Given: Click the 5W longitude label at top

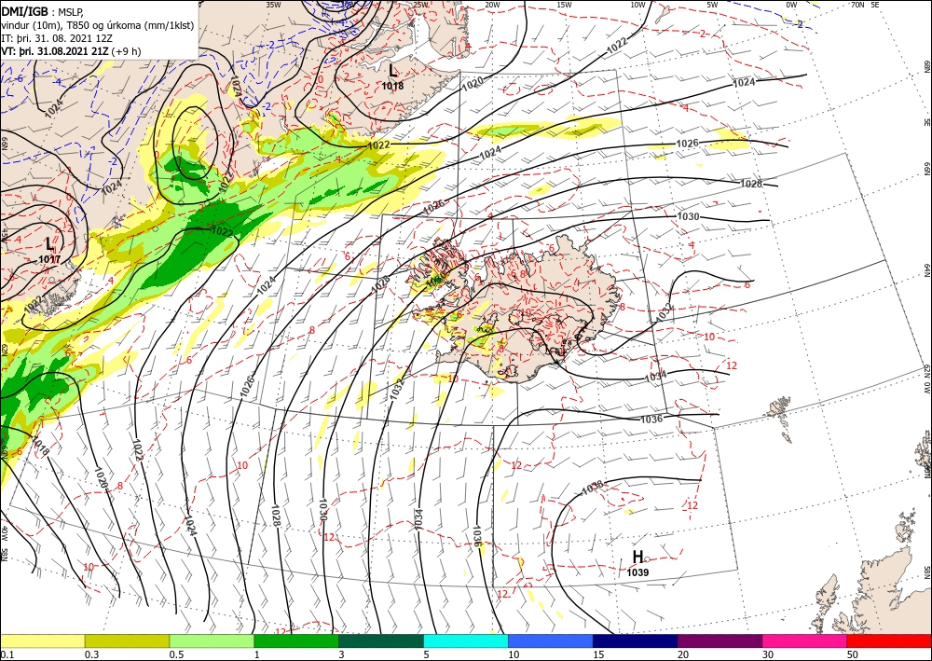Looking at the screenshot, I should tap(713, 4).
